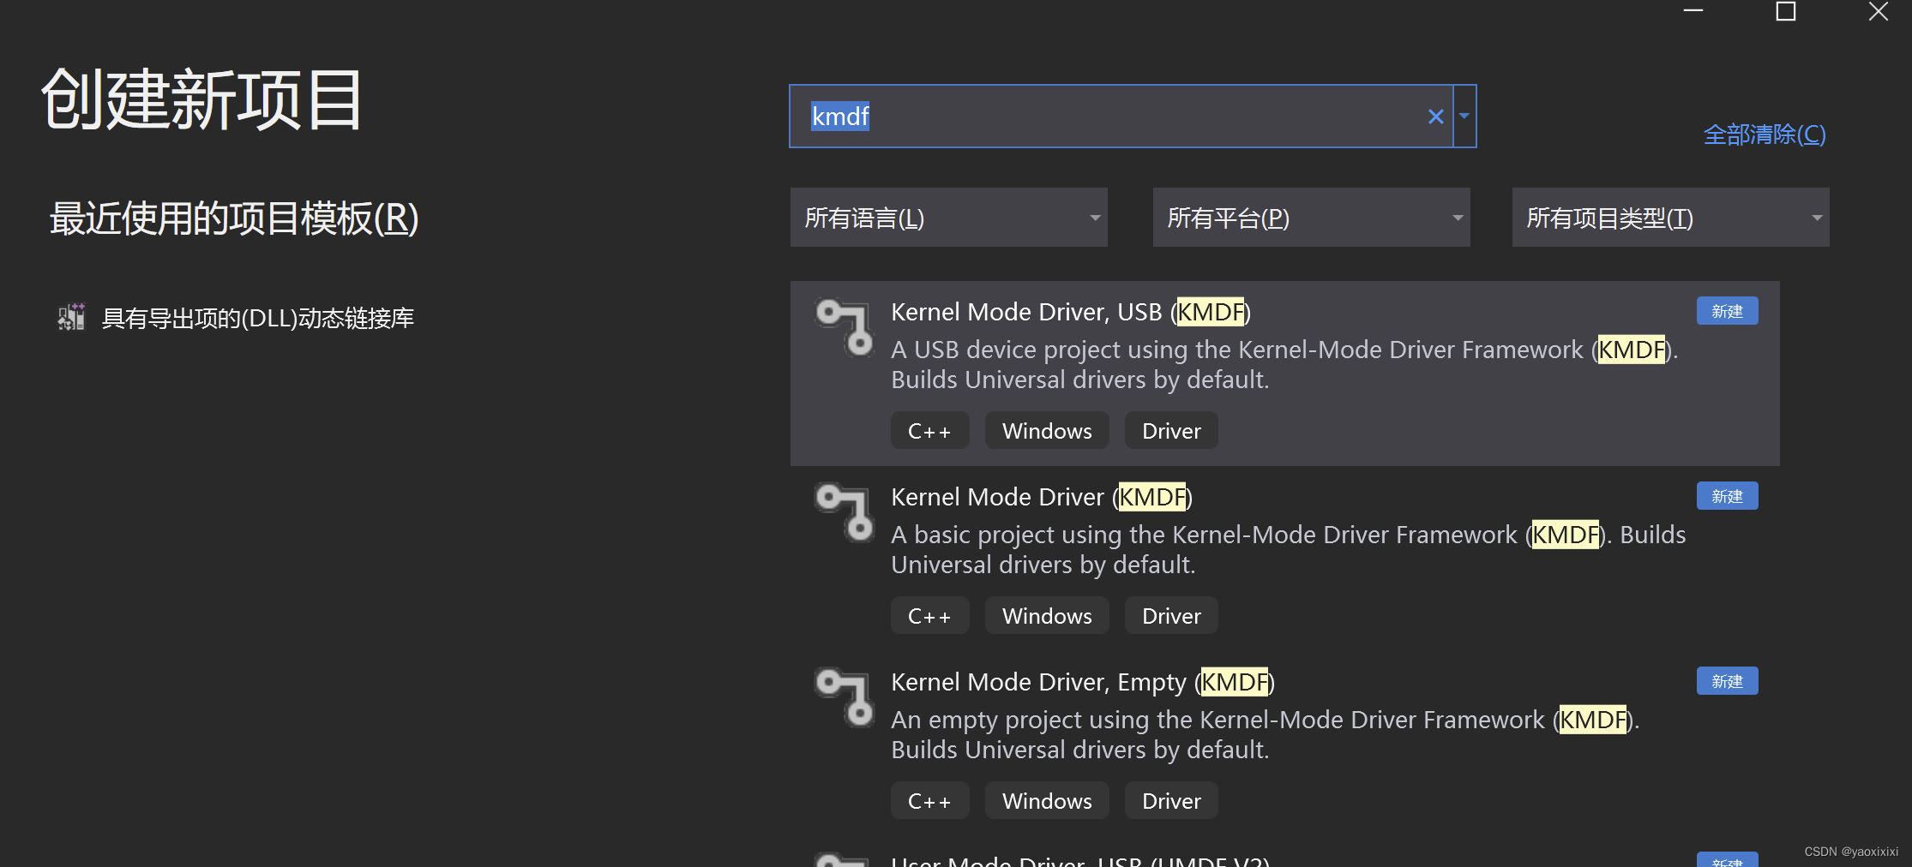Image resolution: width=1912 pixels, height=867 pixels.
Task: Click inside the kmdf search box
Action: pos(1121,117)
